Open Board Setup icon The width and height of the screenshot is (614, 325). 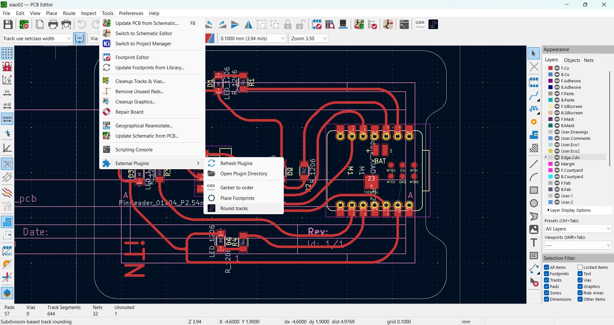24,25
